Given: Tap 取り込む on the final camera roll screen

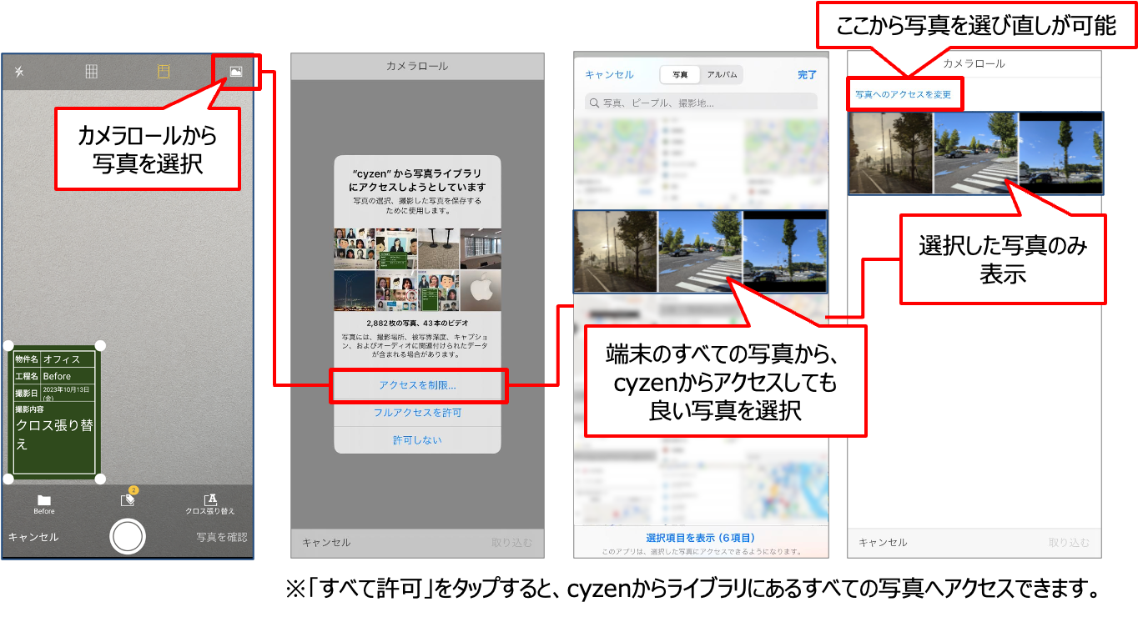Looking at the screenshot, I should point(1069,542).
